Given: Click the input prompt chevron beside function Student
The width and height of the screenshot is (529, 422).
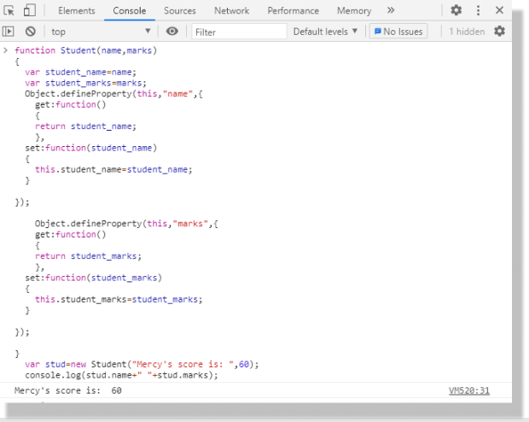Looking at the screenshot, I should (5, 50).
